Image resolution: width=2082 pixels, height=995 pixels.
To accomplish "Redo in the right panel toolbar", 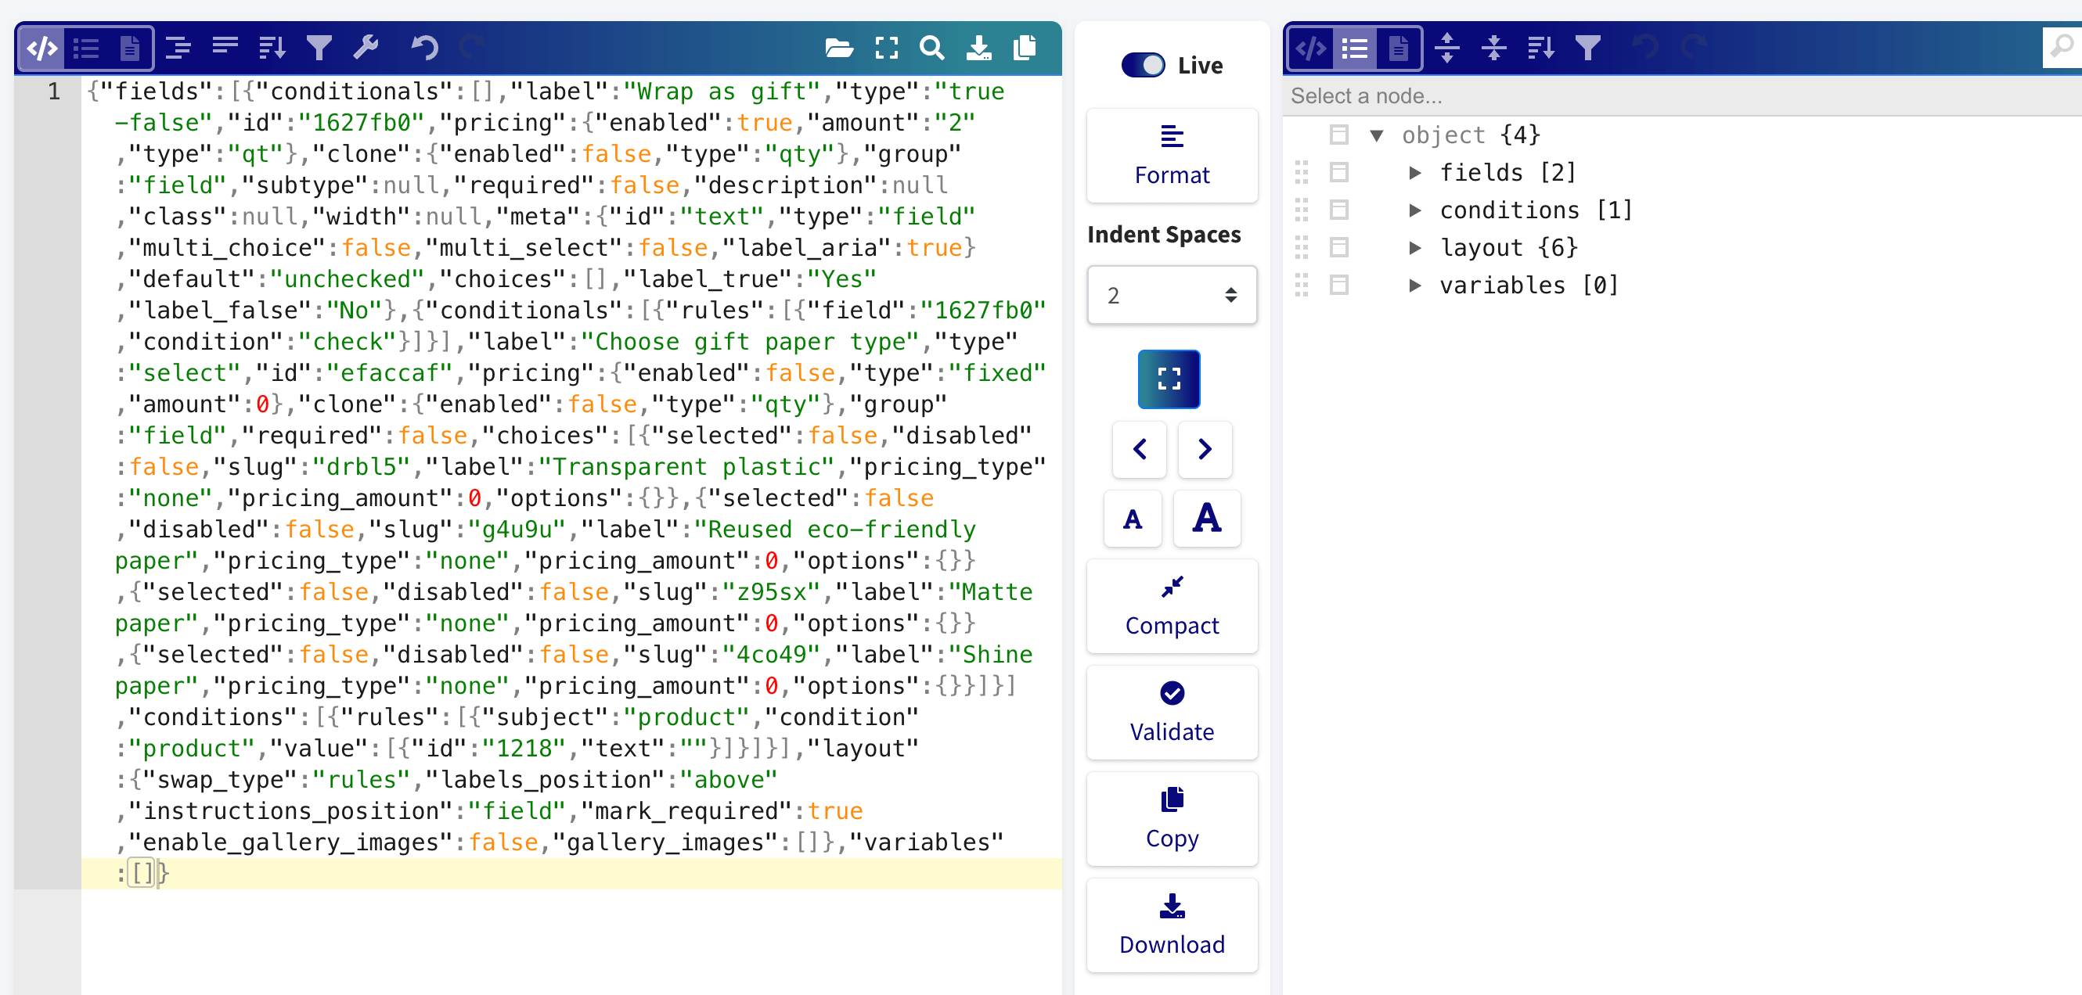I will pyautogui.click(x=1693, y=48).
